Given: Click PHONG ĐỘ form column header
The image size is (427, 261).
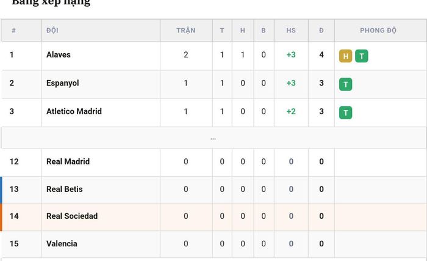Looking at the screenshot, I should pos(378,31).
